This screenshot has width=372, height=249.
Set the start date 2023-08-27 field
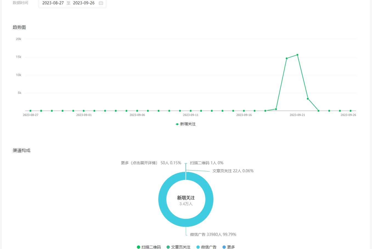point(53,3)
